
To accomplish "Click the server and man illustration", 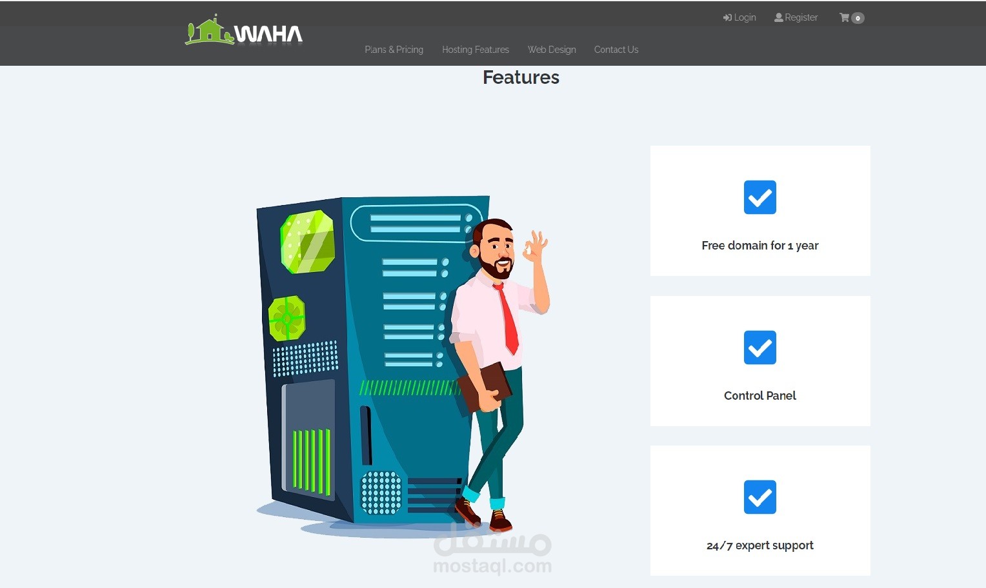I will click(403, 366).
